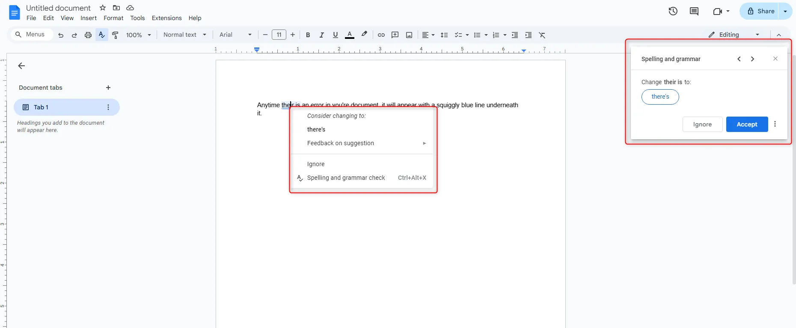This screenshot has height=328, width=796.
Task: Click the numbered list icon
Action: pyautogui.click(x=496, y=35)
